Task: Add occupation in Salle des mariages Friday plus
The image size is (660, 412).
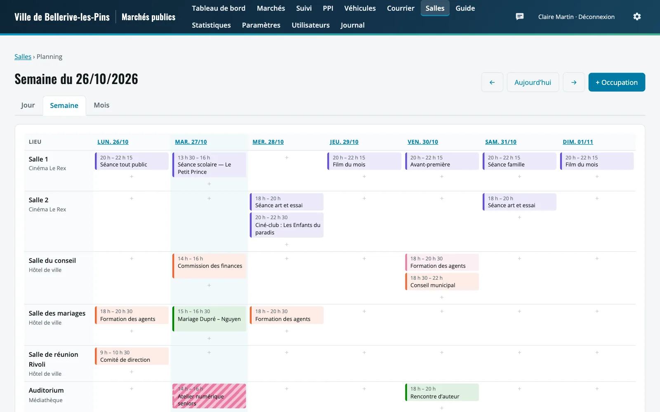Action: 442,311
